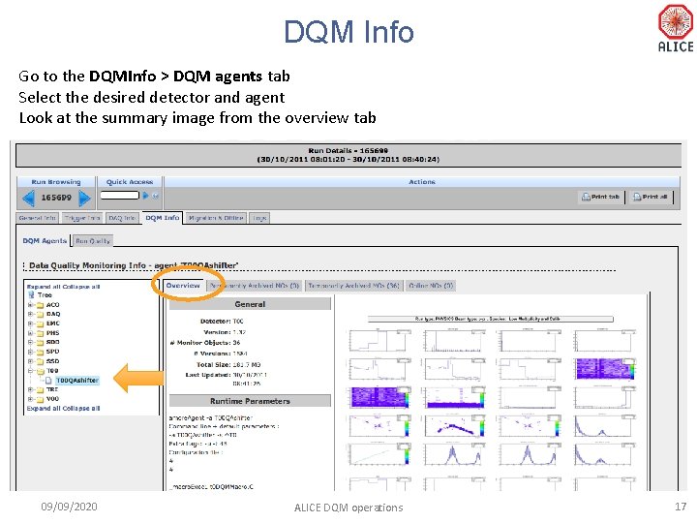697x523 pixels.
Task: Open the Migration & Offline tab
Action: [x=216, y=218]
